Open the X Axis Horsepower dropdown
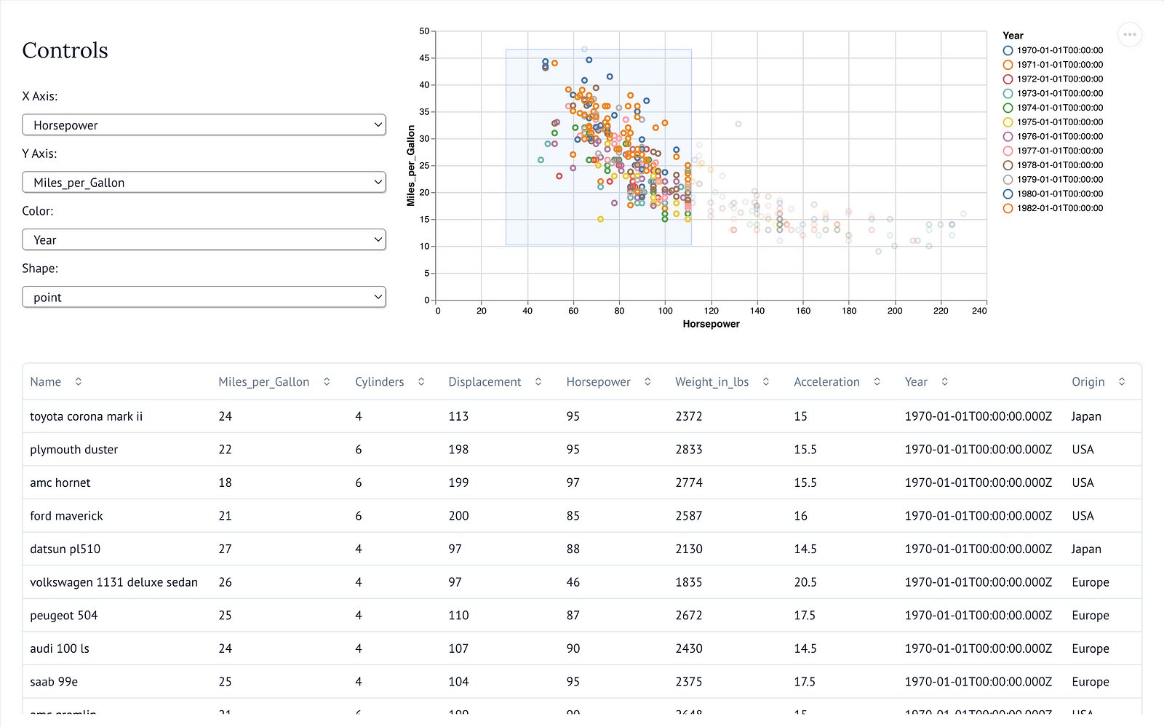The image size is (1164, 727). click(x=204, y=125)
